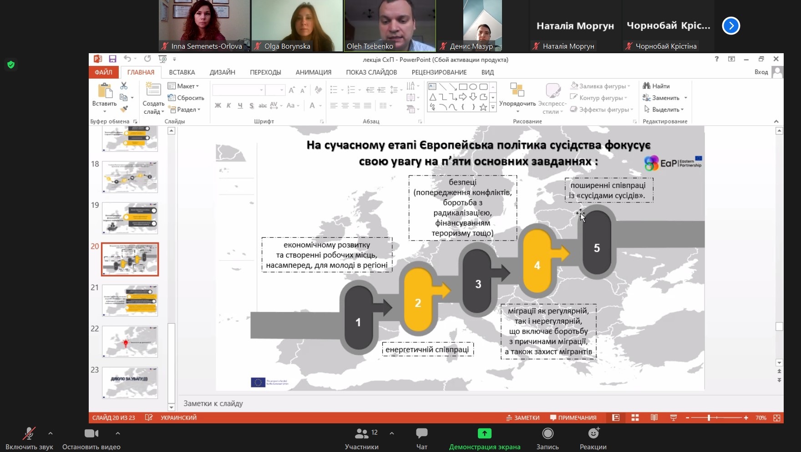Switch to the ДИЗАЙН ribbon tab

click(x=223, y=72)
